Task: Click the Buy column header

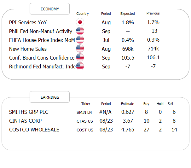Action: 146,104
